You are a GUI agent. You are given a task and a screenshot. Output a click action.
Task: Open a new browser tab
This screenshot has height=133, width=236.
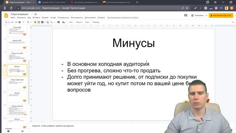pos(137,2)
